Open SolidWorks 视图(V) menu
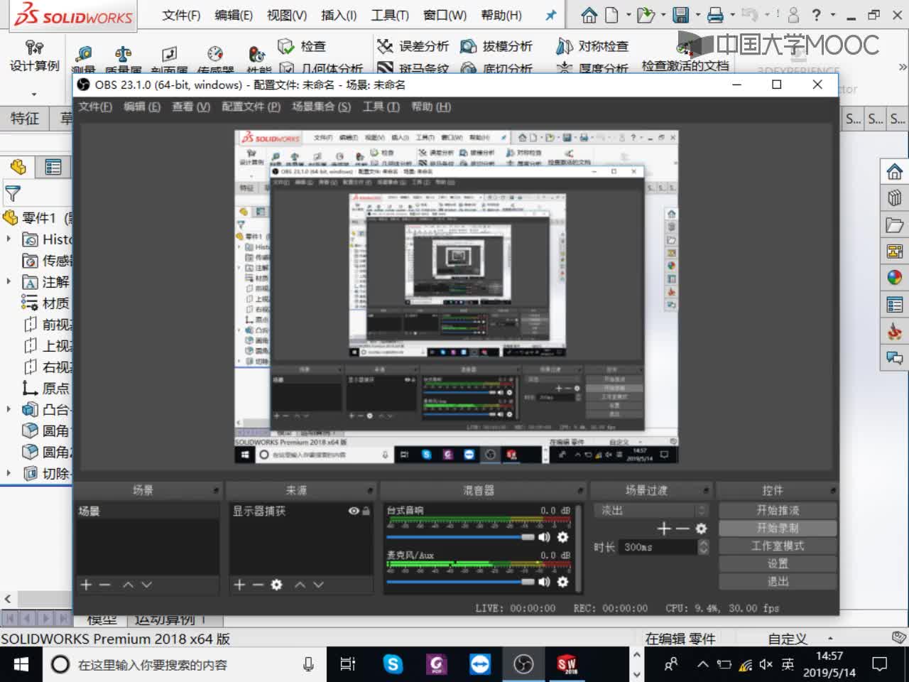The image size is (909, 682). (287, 15)
